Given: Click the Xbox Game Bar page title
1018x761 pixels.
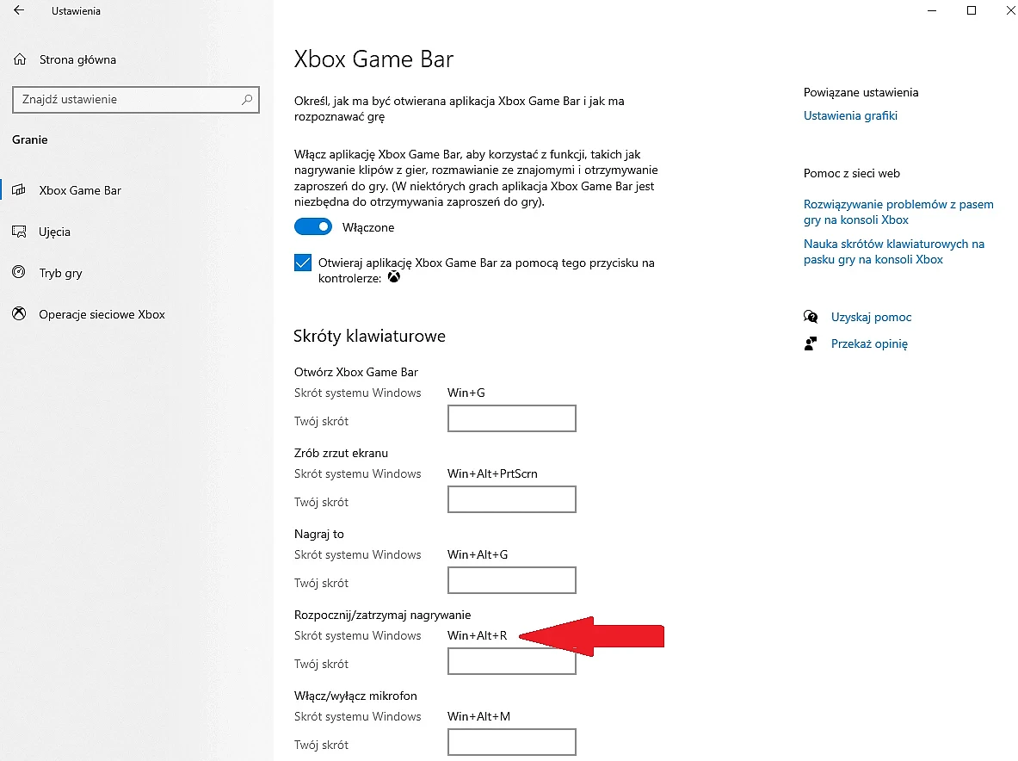Looking at the screenshot, I should 374,59.
